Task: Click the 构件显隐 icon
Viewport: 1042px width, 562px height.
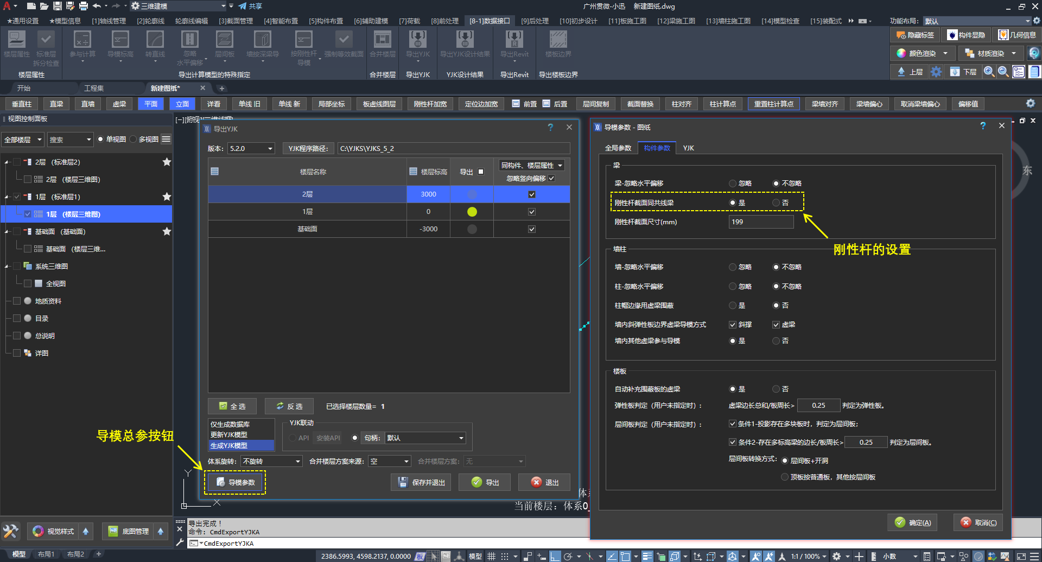Action: 966,35
